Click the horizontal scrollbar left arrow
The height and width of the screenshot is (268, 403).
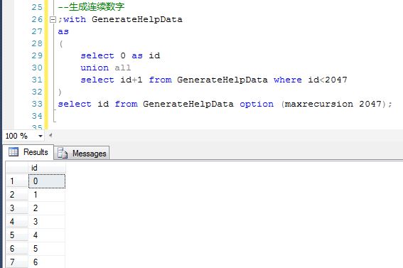pyautogui.click(x=50, y=135)
